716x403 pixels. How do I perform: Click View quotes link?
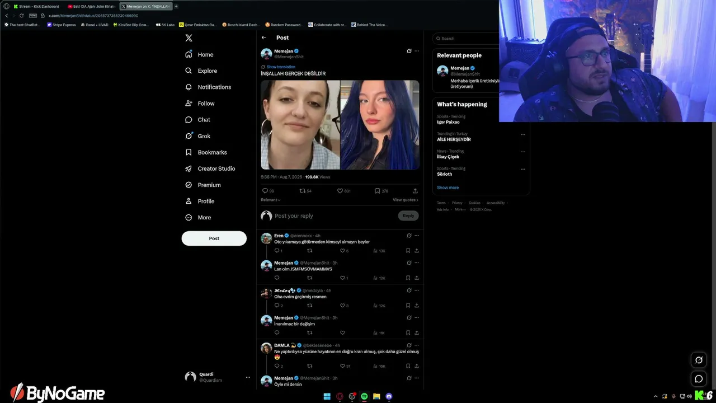click(406, 200)
